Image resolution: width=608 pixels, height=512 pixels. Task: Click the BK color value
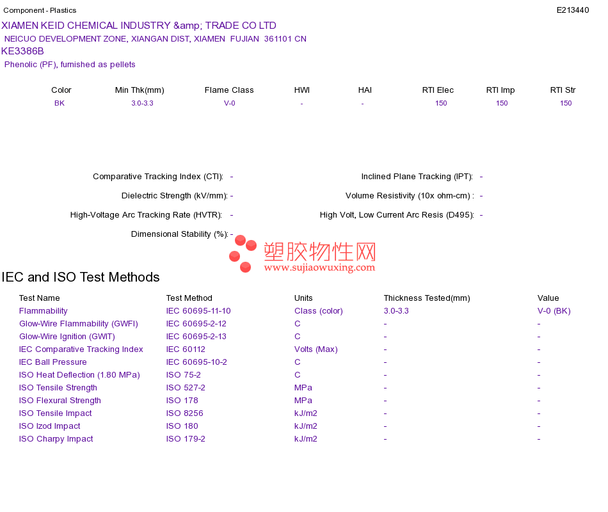60,103
